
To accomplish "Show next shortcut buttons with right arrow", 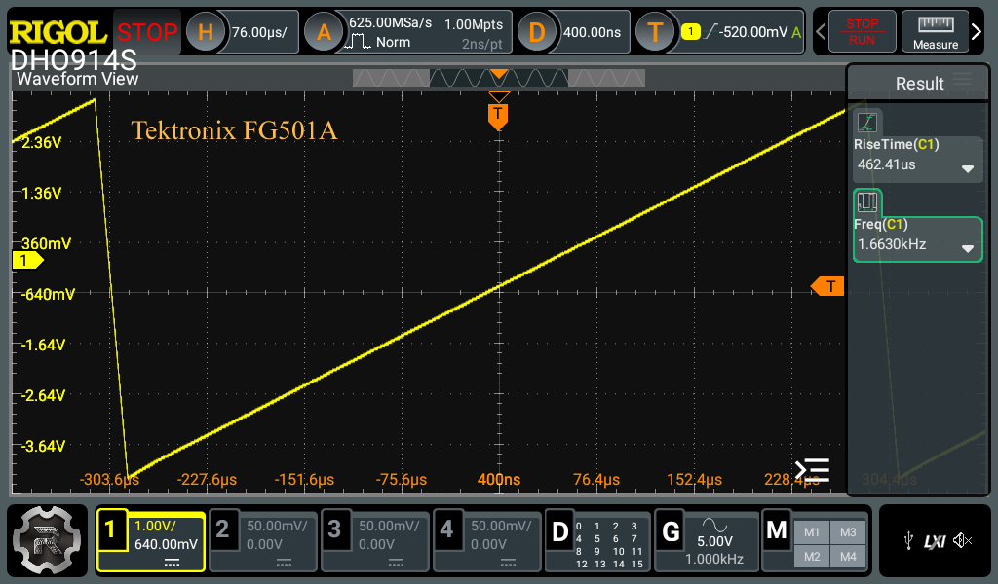I will (977, 32).
